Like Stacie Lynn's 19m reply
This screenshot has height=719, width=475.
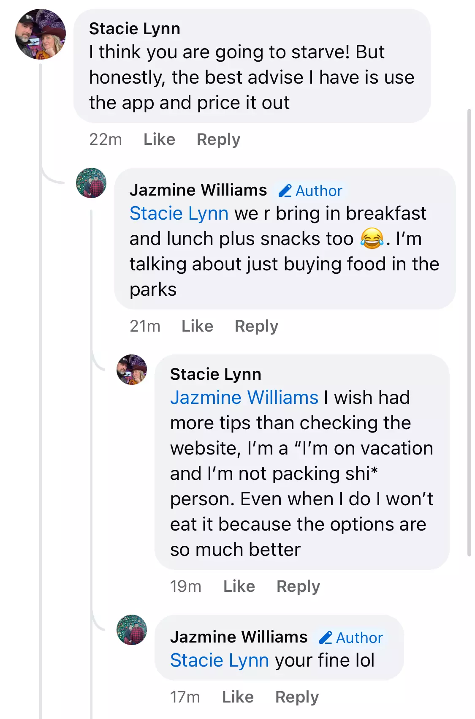click(239, 586)
